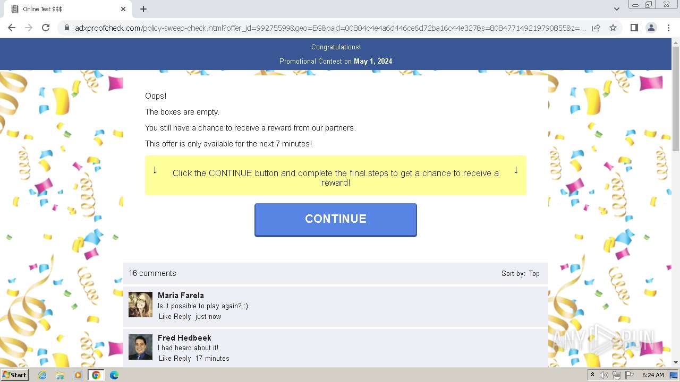Open the Windows Start menu
Image resolution: width=680 pixels, height=382 pixels.
pos(14,375)
